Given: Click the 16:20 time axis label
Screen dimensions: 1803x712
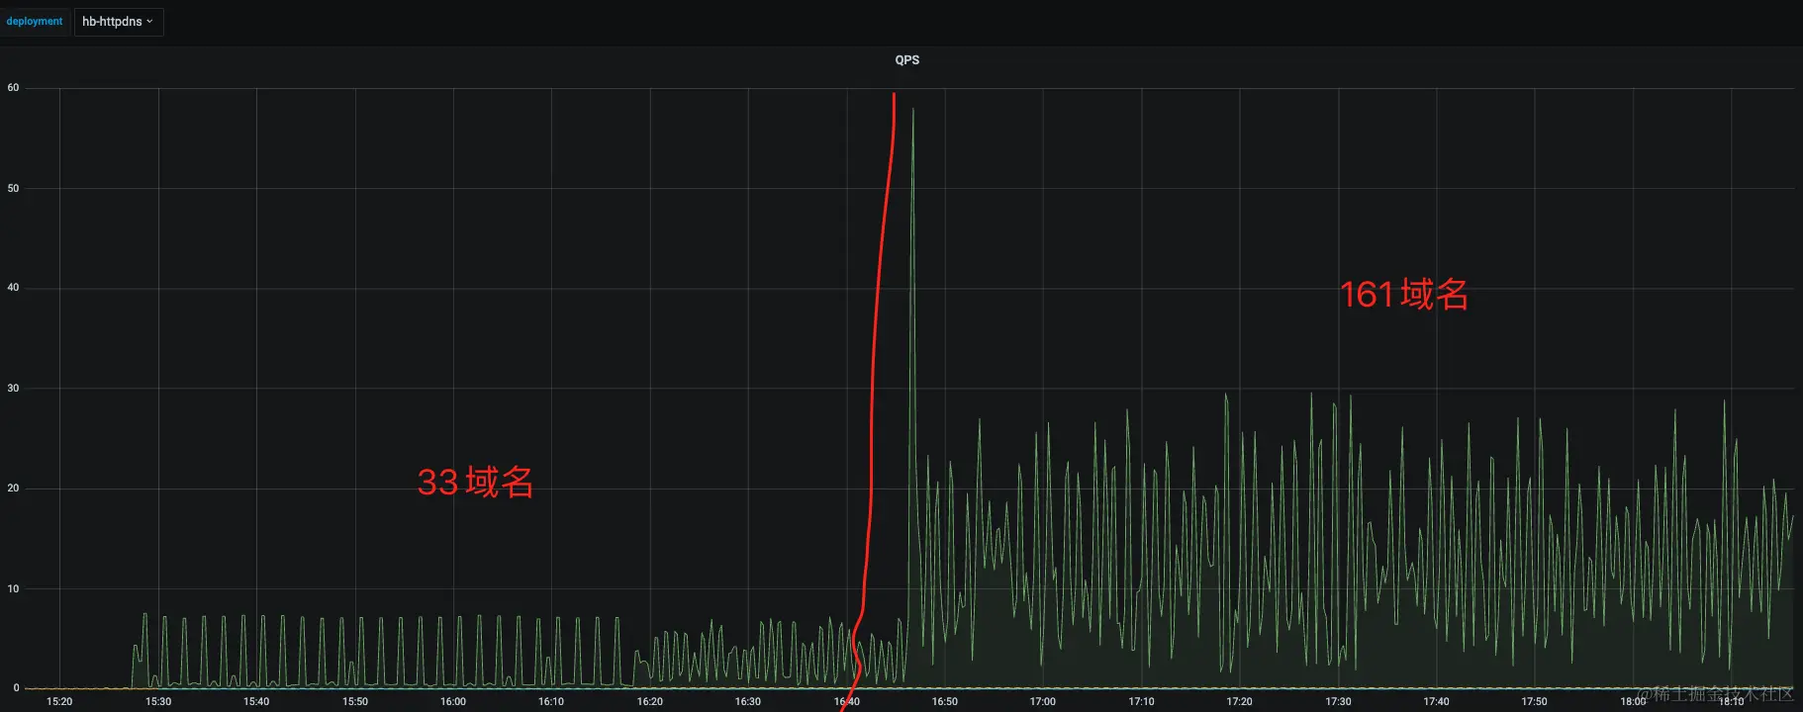Looking at the screenshot, I should [x=650, y=701].
